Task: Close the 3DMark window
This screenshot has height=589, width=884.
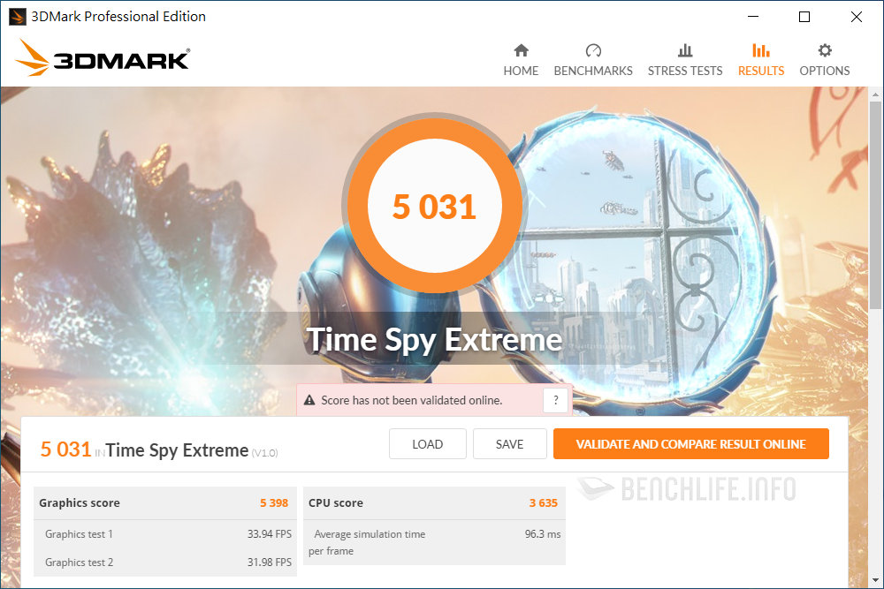Action: point(857,17)
